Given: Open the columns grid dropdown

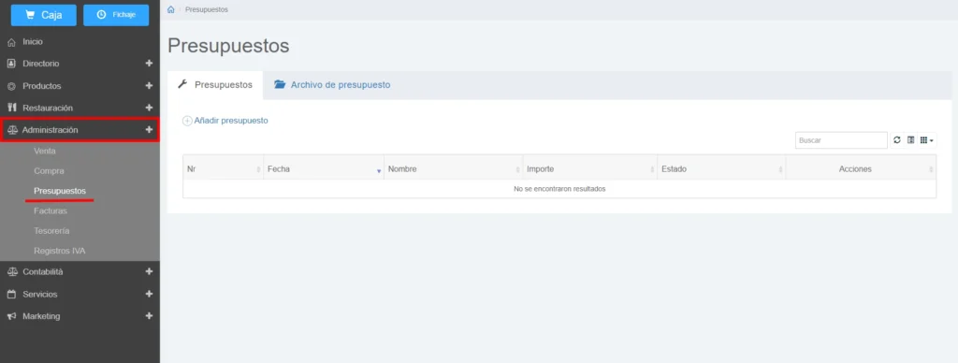Looking at the screenshot, I should click(x=927, y=140).
